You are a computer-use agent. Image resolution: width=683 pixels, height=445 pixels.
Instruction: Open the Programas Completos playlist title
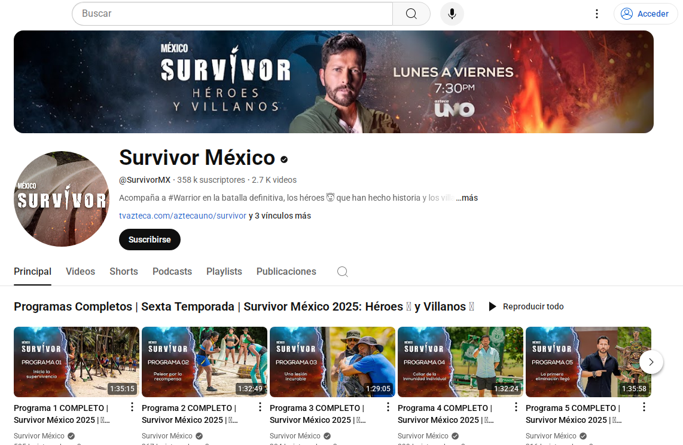(x=244, y=306)
